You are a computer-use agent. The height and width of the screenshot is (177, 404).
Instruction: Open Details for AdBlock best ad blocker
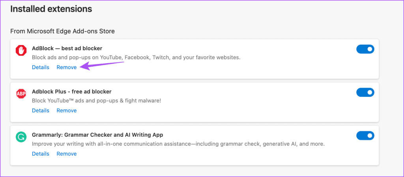point(41,67)
